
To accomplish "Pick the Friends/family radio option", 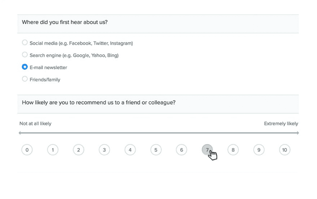I will (x=25, y=79).
